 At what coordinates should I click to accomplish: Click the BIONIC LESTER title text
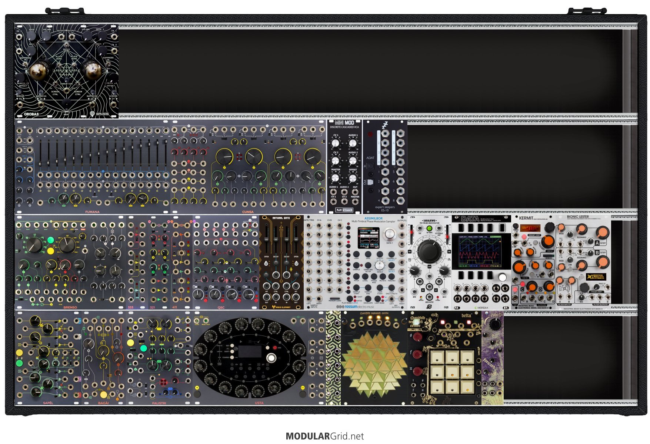pos(578,217)
